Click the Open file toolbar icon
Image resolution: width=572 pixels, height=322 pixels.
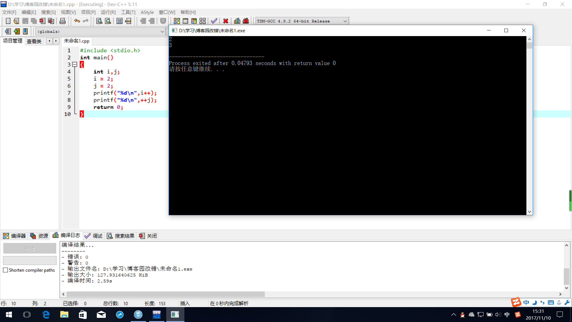(16, 21)
